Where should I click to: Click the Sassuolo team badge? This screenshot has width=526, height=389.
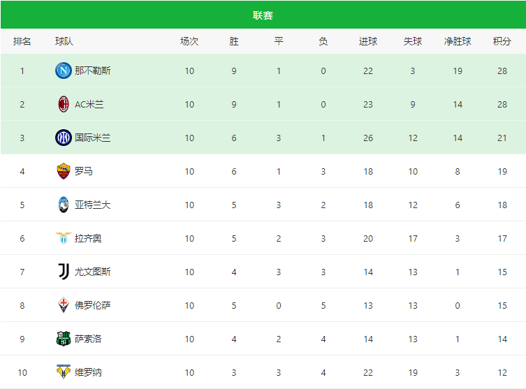pos(64,339)
